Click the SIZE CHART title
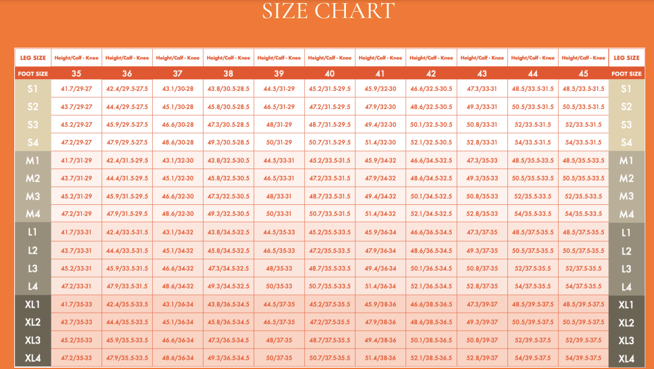Image resolution: width=654 pixels, height=369 pixels. click(328, 11)
